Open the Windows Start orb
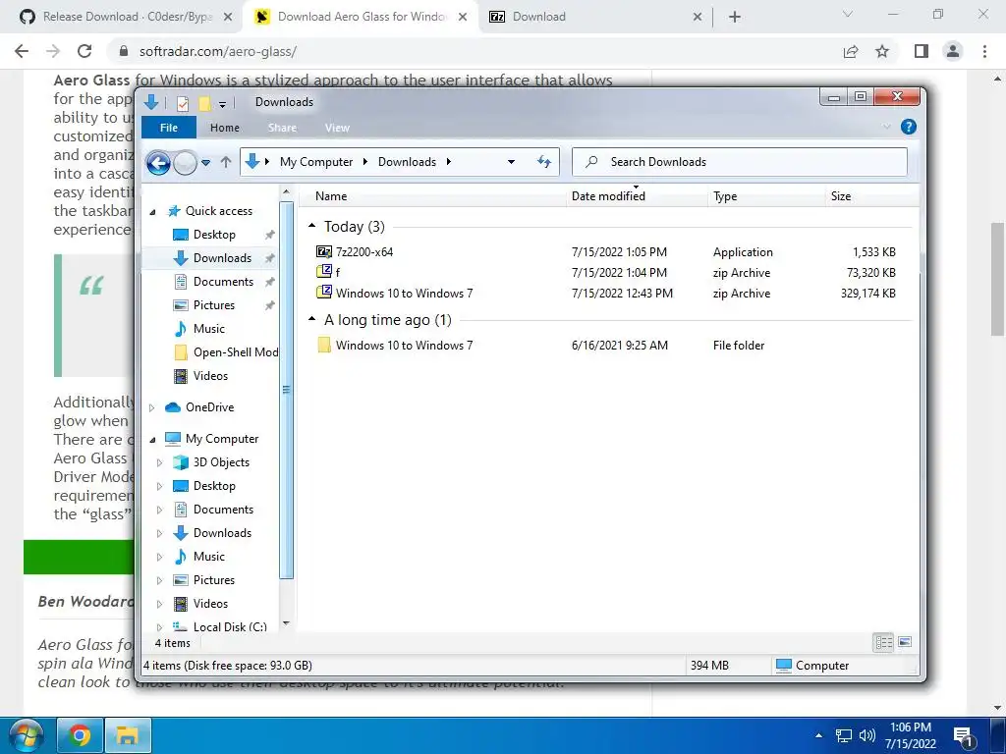The width and height of the screenshot is (1006, 754). [x=26, y=734]
